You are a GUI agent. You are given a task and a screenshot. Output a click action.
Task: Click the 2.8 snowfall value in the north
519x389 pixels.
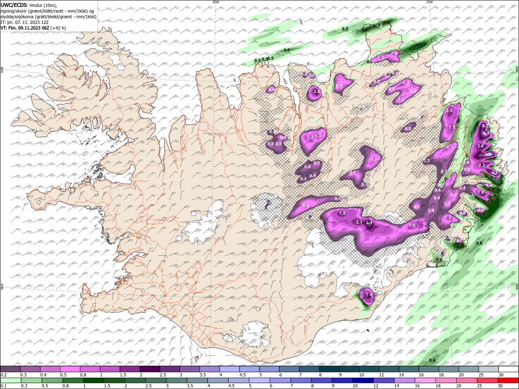pyautogui.click(x=317, y=92)
